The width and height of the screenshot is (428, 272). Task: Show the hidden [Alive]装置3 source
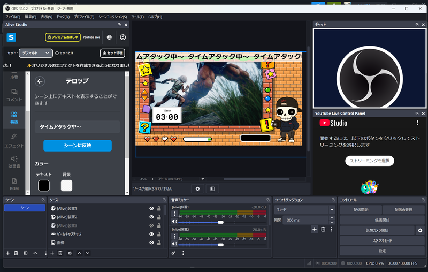point(151,225)
